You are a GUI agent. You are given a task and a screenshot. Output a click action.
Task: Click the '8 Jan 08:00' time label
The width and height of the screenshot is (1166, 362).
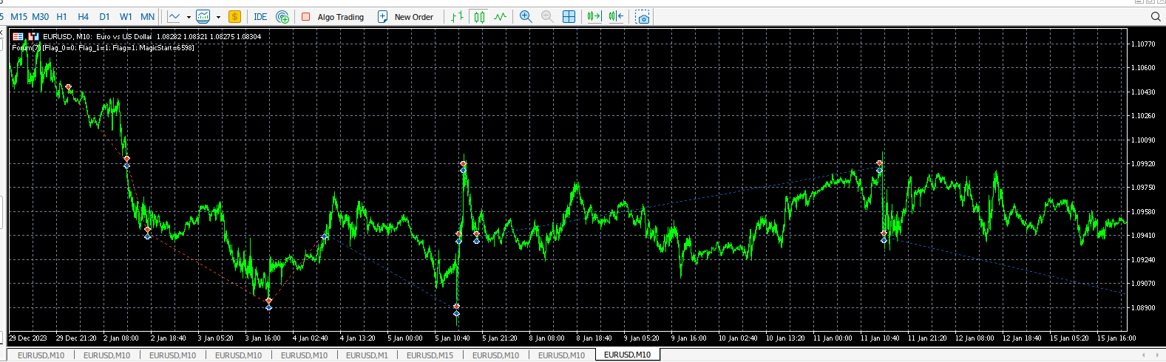pos(547,338)
